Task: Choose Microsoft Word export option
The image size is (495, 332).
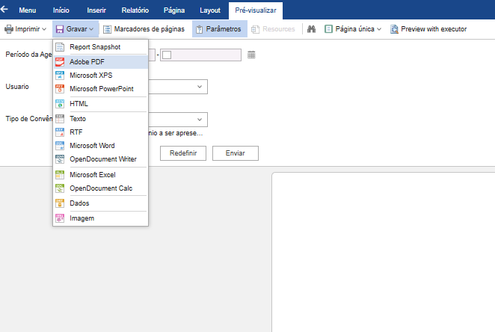Action: pos(101,146)
